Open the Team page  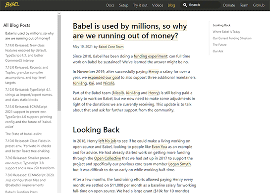tap(244, 5)
